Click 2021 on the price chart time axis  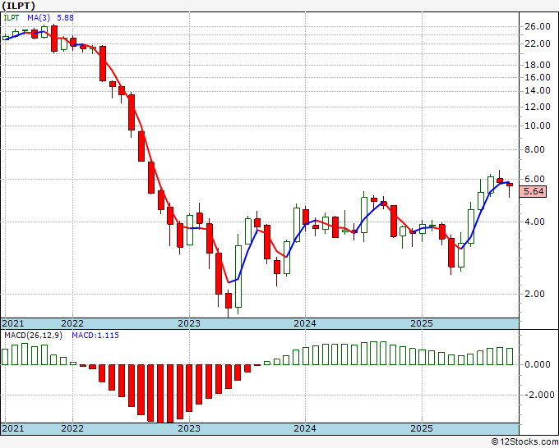tap(13, 323)
